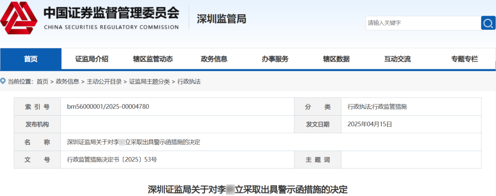The image size is (496, 196).
Task: Open the 辖区监管动态 menu item
Action: point(153,59)
